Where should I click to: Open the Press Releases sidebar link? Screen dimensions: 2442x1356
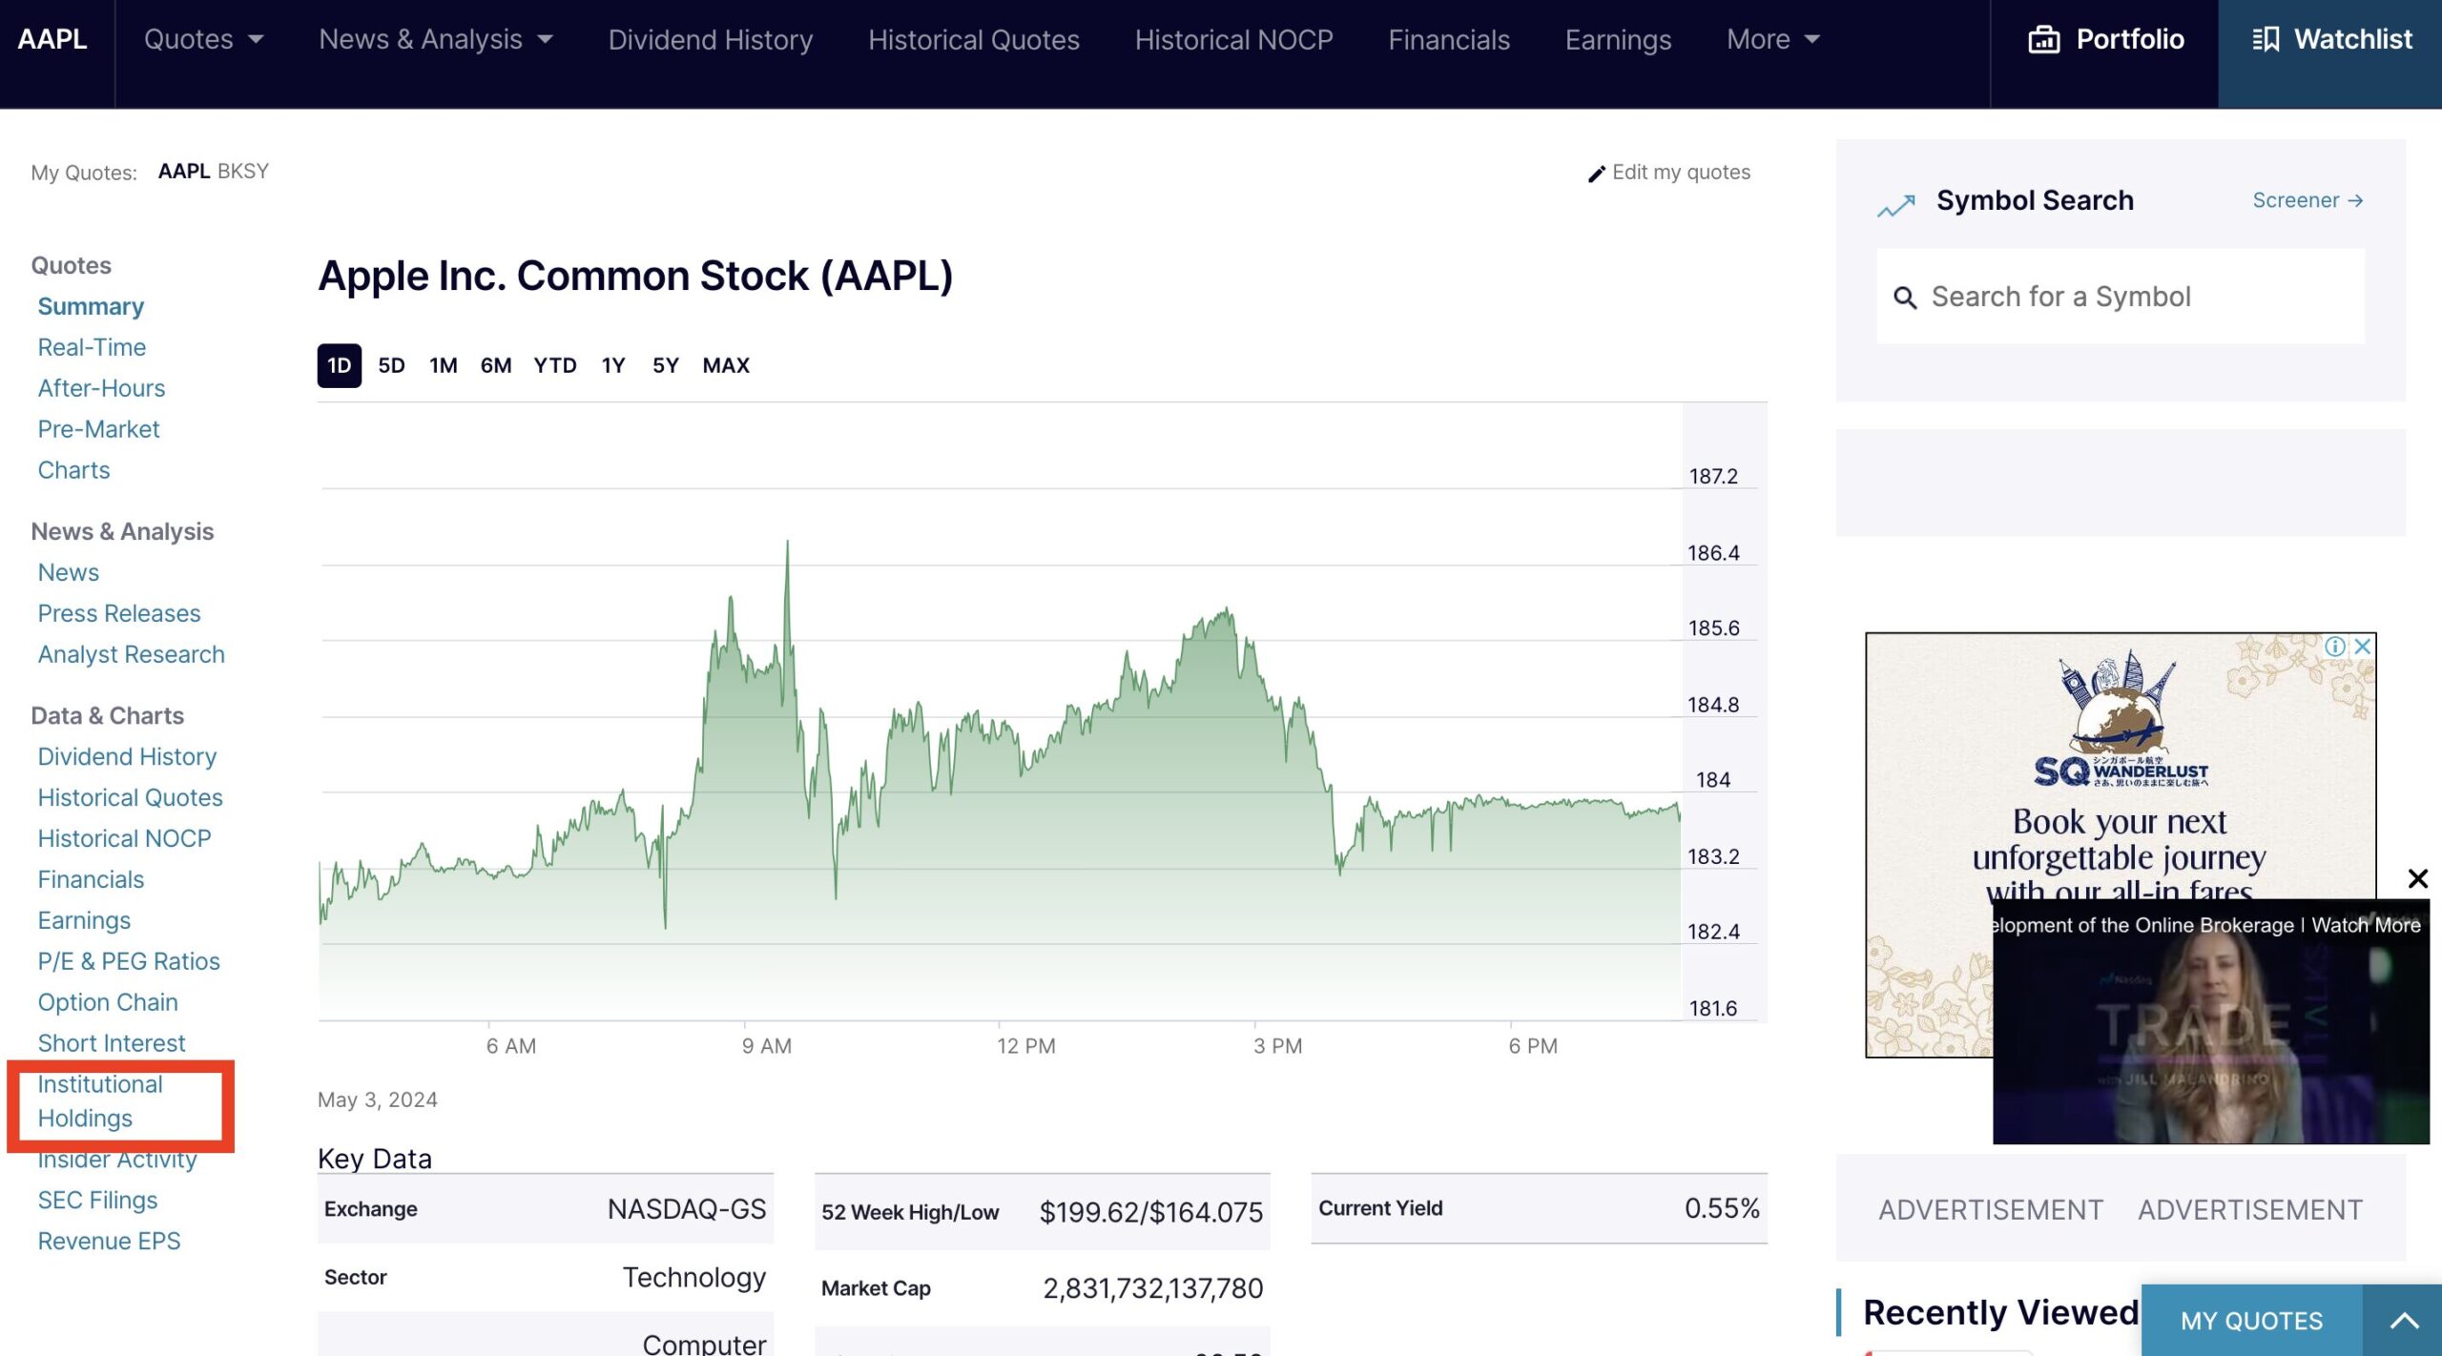pos(119,613)
